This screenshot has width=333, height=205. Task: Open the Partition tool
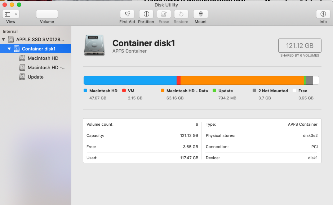pyautogui.click(x=146, y=14)
